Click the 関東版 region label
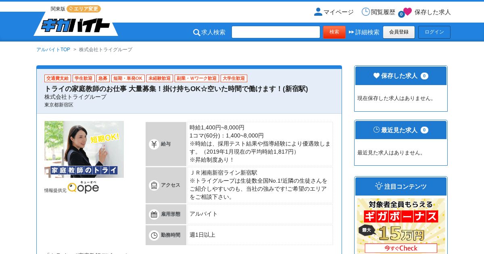484x254 pixels. point(58,9)
